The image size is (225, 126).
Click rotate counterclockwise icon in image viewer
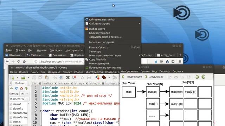tap(197, 77)
